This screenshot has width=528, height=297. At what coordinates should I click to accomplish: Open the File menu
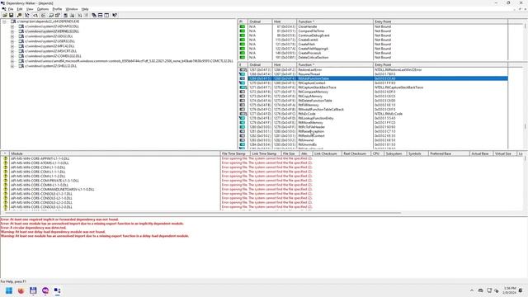pos(11,9)
